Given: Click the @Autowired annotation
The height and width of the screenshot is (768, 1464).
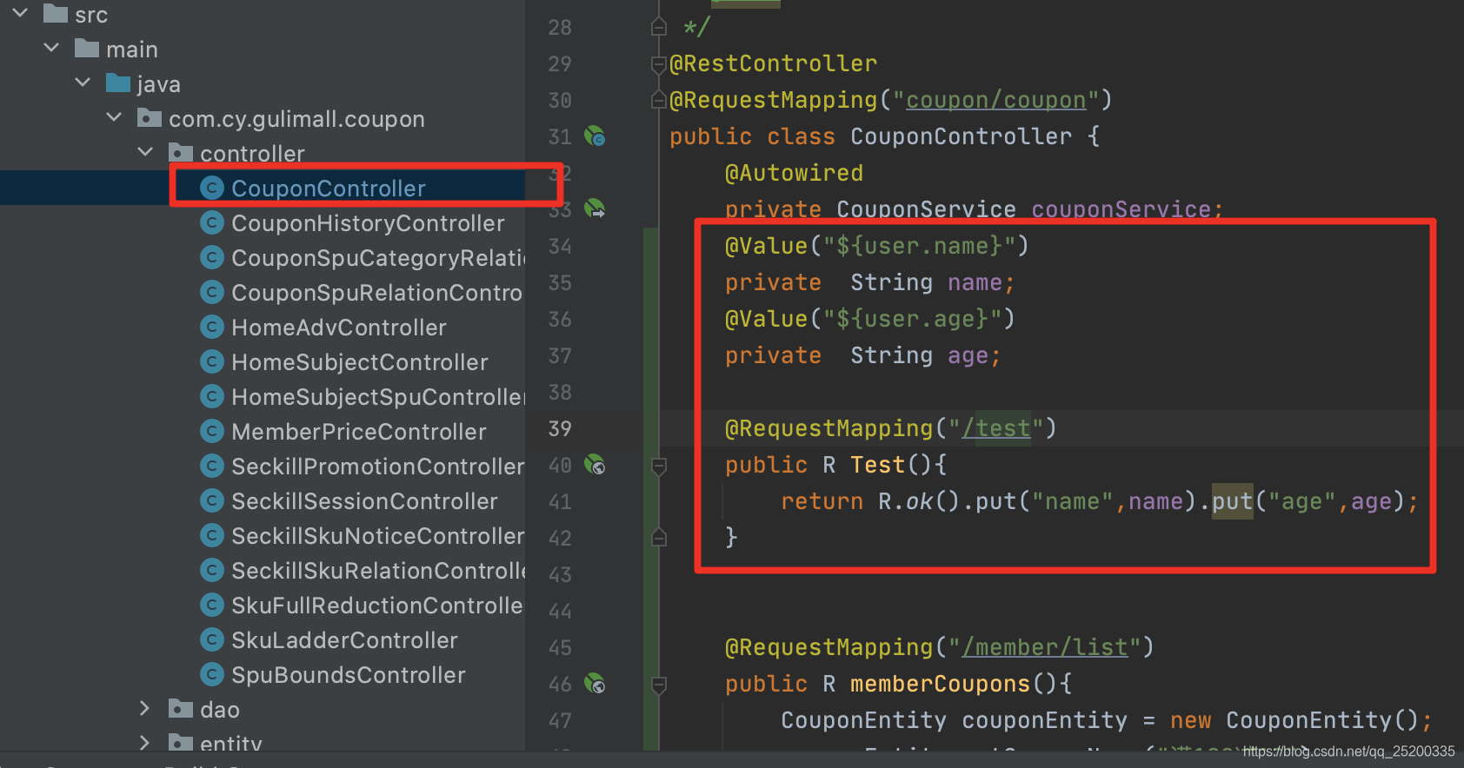Looking at the screenshot, I should coord(795,173).
